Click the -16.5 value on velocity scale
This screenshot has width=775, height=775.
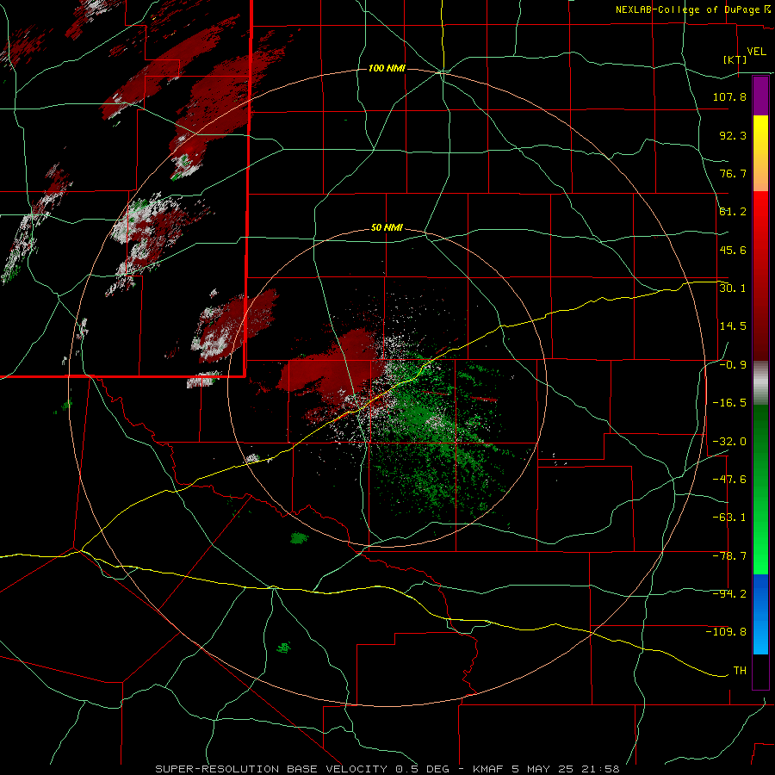(x=729, y=403)
